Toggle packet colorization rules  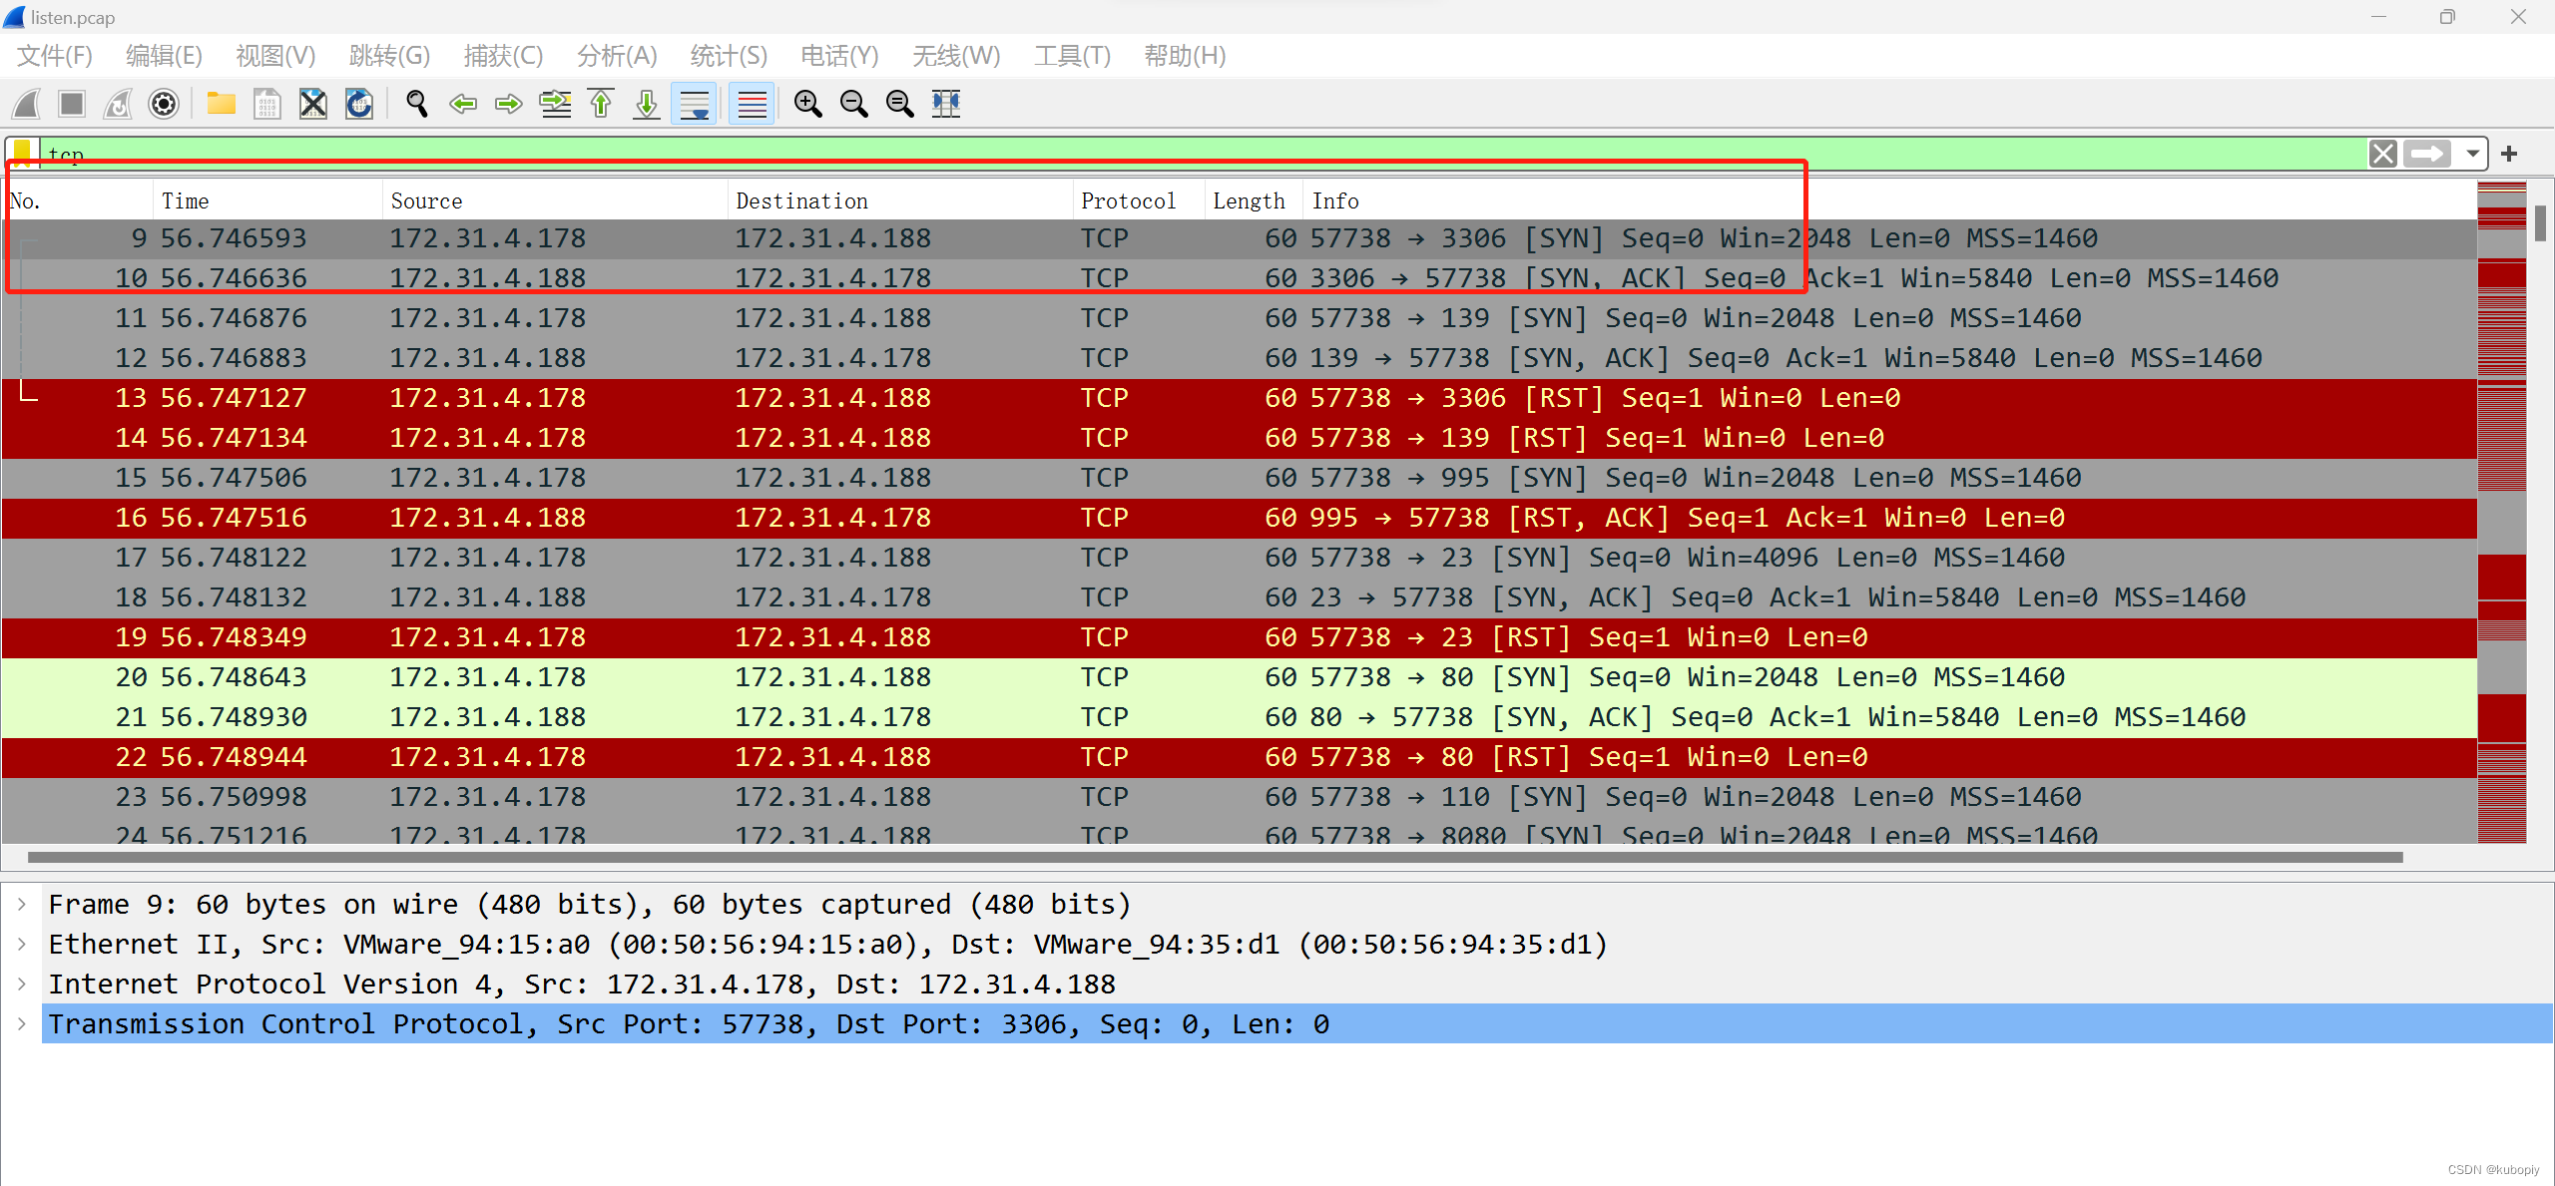click(752, 104)
